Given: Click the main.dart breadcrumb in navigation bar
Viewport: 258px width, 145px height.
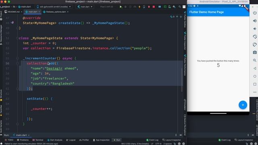Looking at the screenshot, I should coord(25,7).
